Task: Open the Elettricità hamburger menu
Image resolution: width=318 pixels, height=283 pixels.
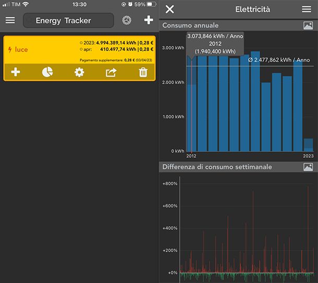Action: click(x=307, y=9)
